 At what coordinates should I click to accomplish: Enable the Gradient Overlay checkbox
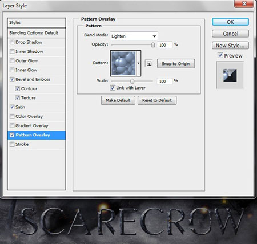pyautogui.click(x=12, y=125)
